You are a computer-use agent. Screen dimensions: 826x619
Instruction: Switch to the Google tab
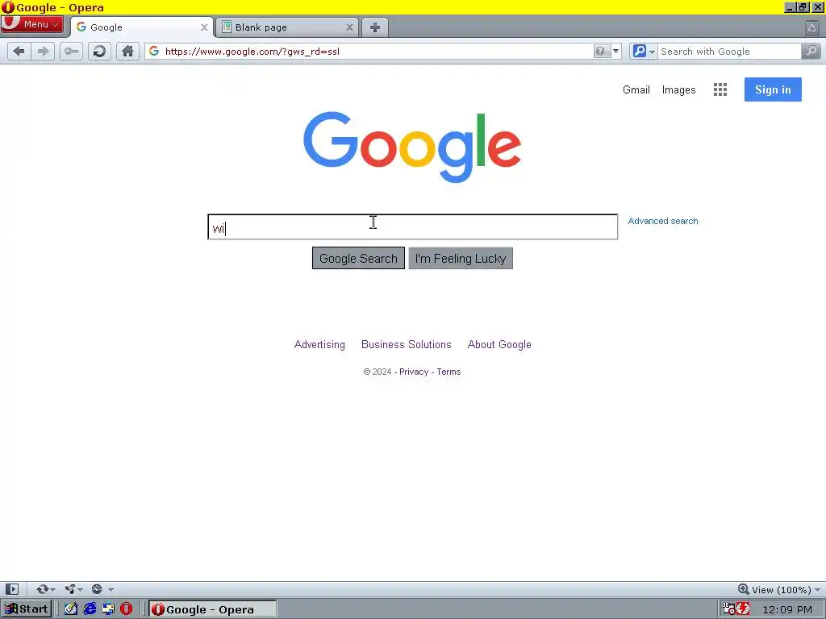pyautogui.click(x=141, y=27)
